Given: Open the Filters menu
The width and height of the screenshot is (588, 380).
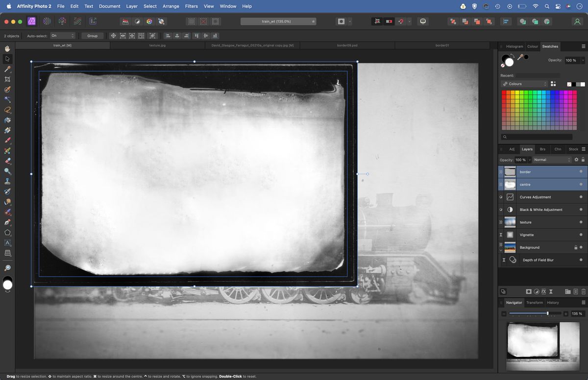Looking at the screenshot, I should (x=191, y=6).
